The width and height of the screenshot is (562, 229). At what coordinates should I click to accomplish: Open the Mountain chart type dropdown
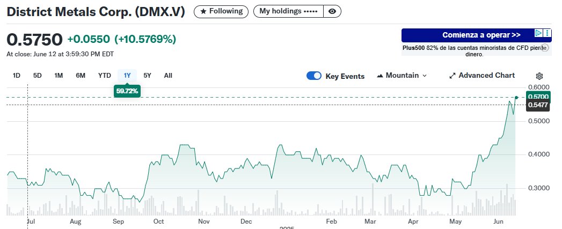402,76
